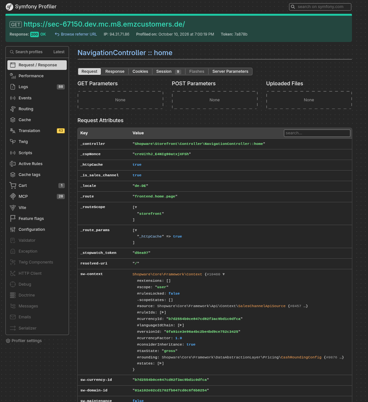
Task: Expand the #states array
Action: click(161, 364)
